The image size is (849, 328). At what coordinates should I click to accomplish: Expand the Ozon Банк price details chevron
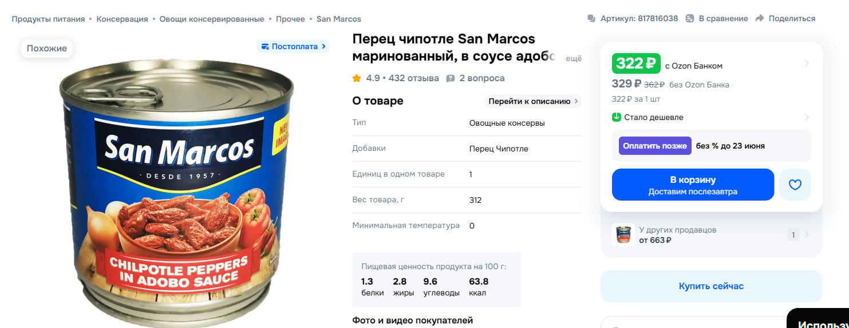tap(807, 63)
